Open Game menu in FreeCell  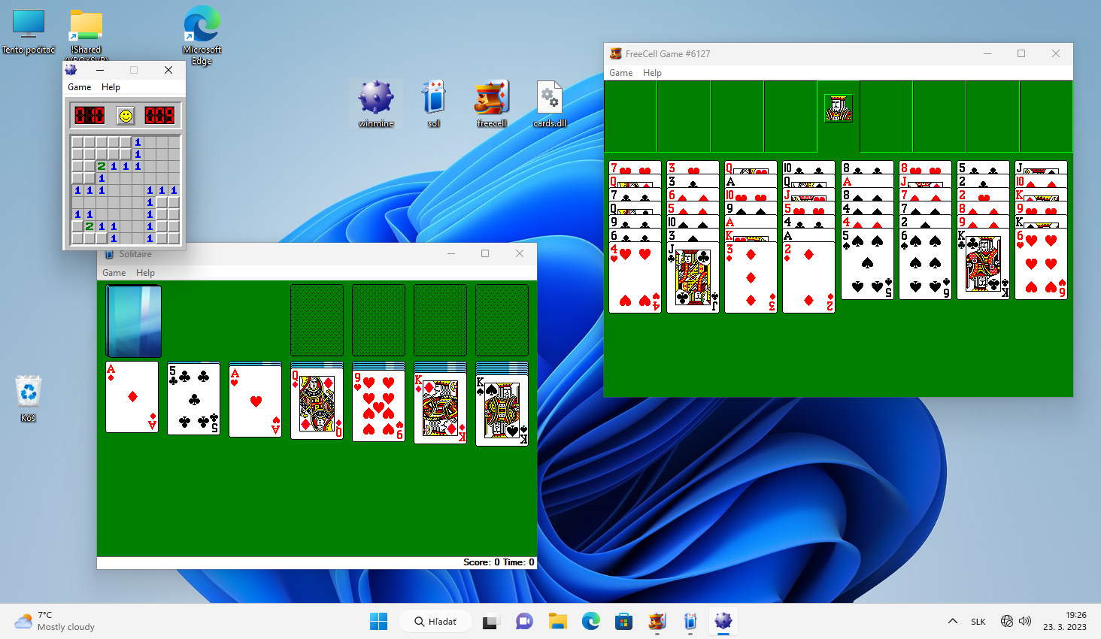[620, 73]
